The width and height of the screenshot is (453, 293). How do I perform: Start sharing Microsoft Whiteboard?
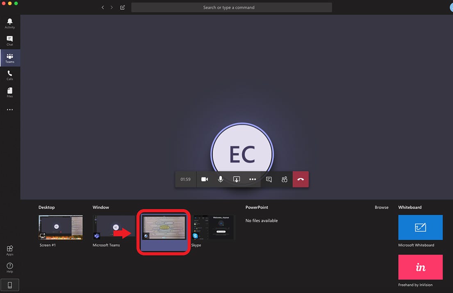tap(420, 227)
